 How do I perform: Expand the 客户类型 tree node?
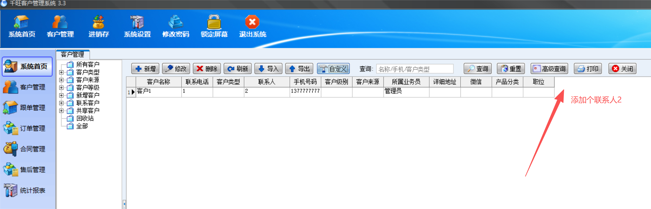pos(61,73)
